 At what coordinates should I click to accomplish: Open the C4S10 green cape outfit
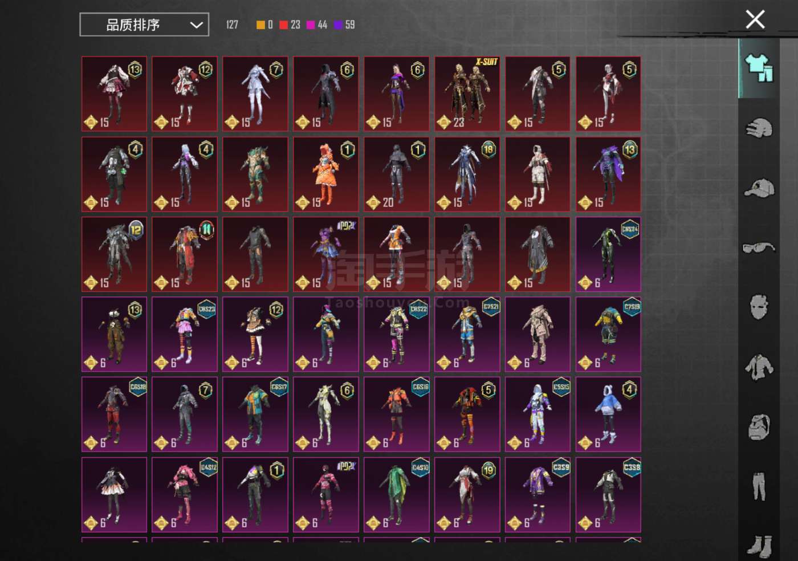(397, 495)
